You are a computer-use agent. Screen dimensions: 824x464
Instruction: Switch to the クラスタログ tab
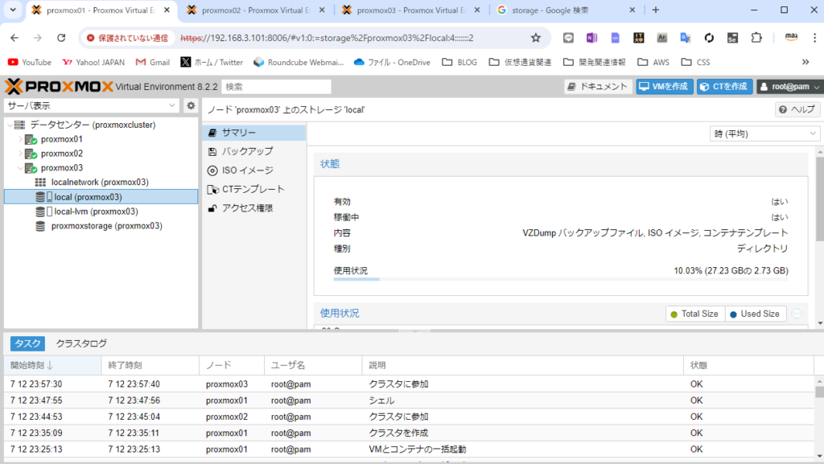(81, 343)
